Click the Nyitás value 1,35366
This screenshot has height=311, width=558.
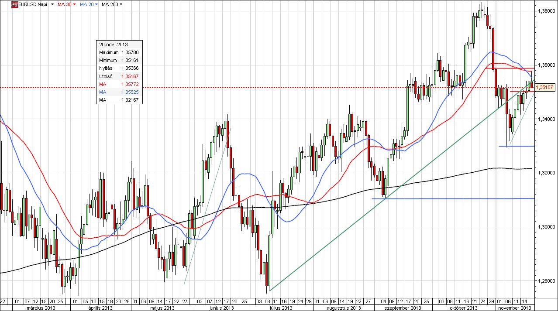[130, 68]
